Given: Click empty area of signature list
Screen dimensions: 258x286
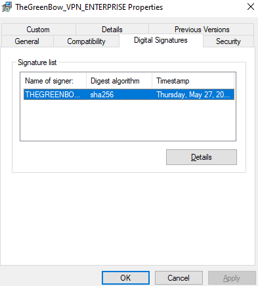Looking at the screenshot, I should coord(128,120).
